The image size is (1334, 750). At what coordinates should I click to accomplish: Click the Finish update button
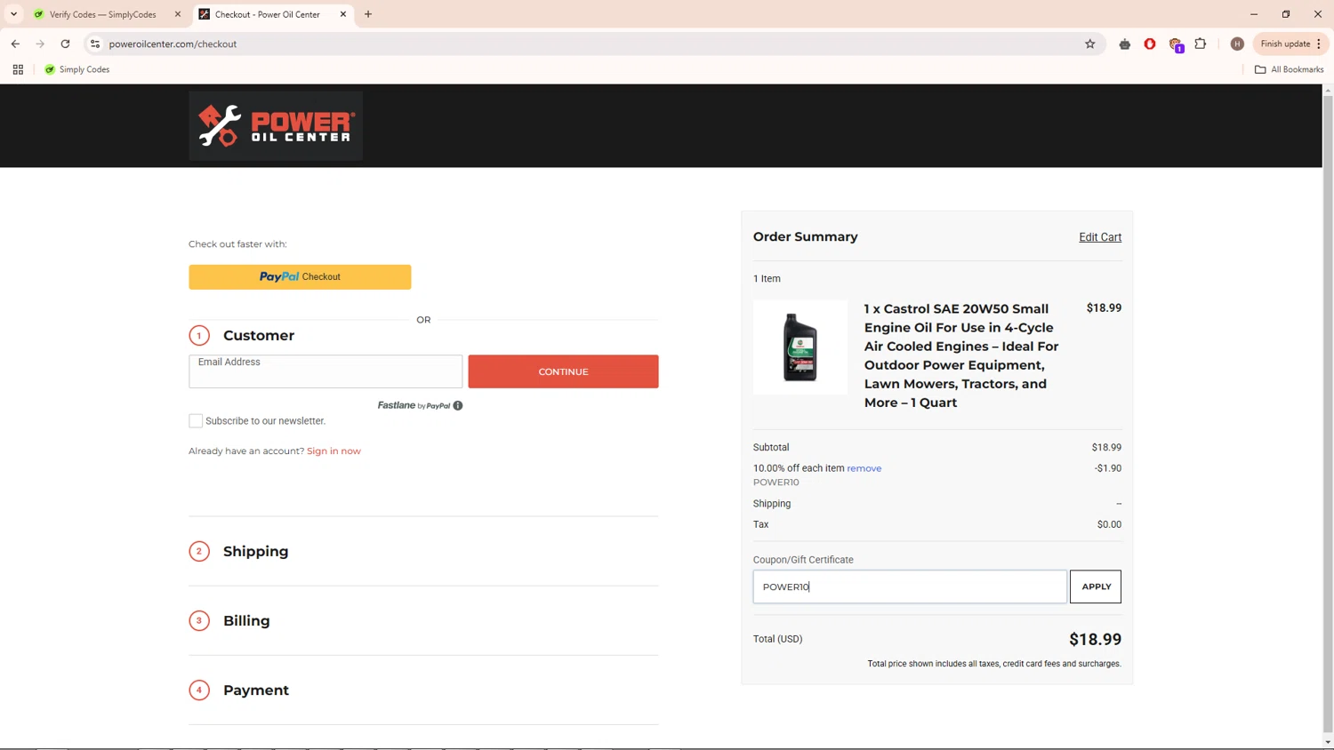pyautogui.click(x=1285, y=44)
